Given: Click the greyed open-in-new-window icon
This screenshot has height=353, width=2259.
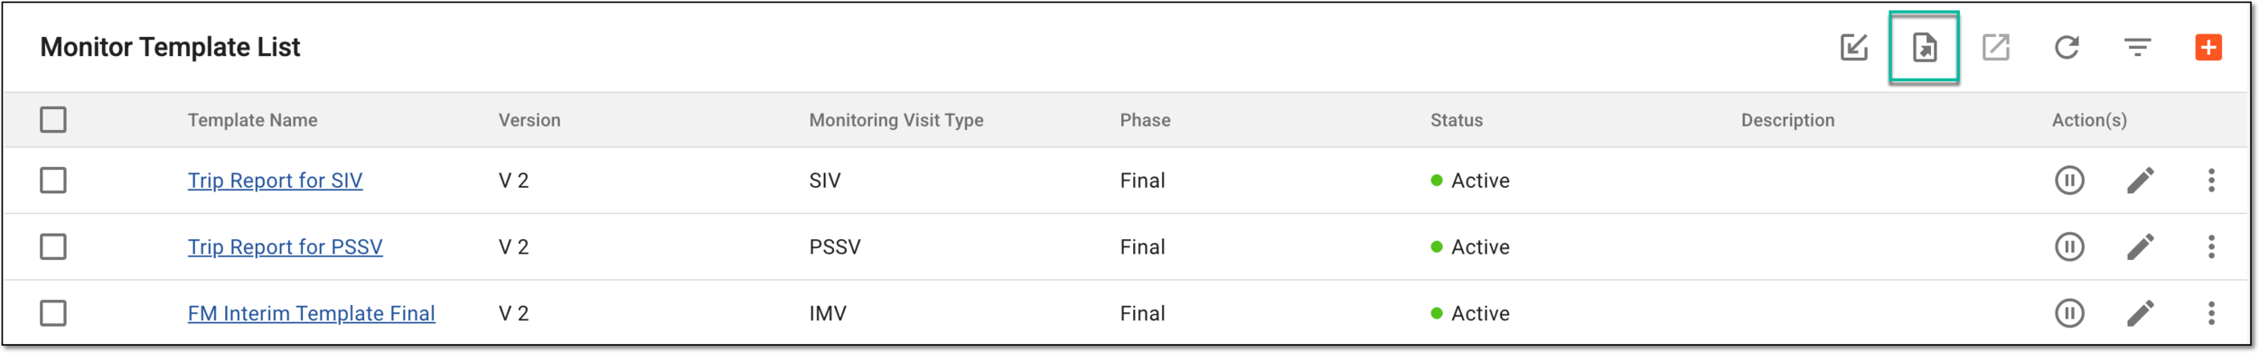Looking at the screenshot, I should (x=1995, y=47).
